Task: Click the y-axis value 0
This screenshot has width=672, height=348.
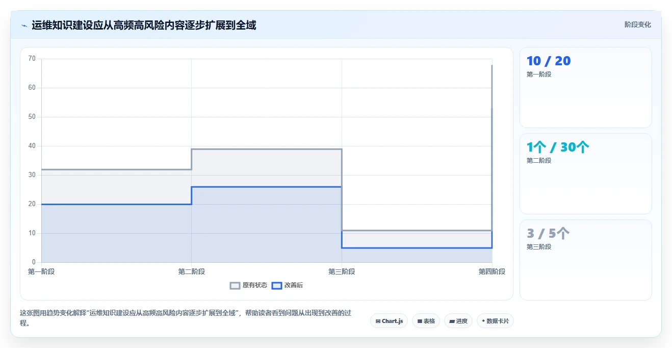Action: click(34, 262)
